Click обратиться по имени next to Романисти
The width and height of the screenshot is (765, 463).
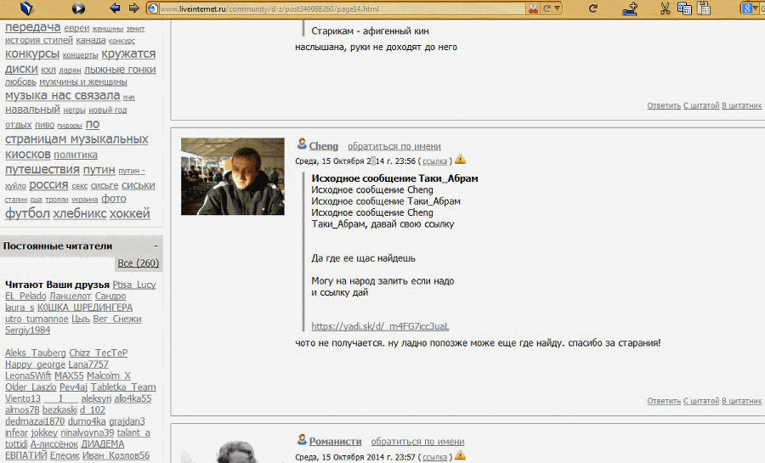[x=417, y=442]
